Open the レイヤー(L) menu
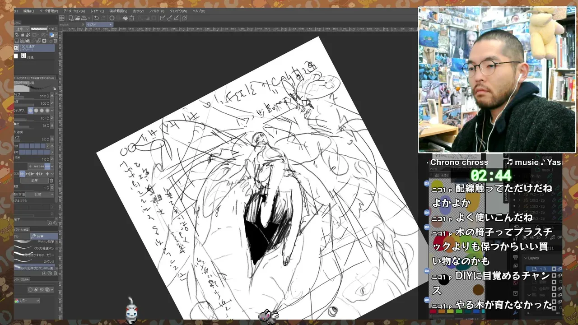The height and width of the screenshot is (325, 578). point(97,11)
